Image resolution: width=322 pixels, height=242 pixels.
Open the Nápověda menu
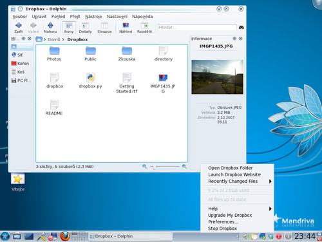[x=142, y=17]
